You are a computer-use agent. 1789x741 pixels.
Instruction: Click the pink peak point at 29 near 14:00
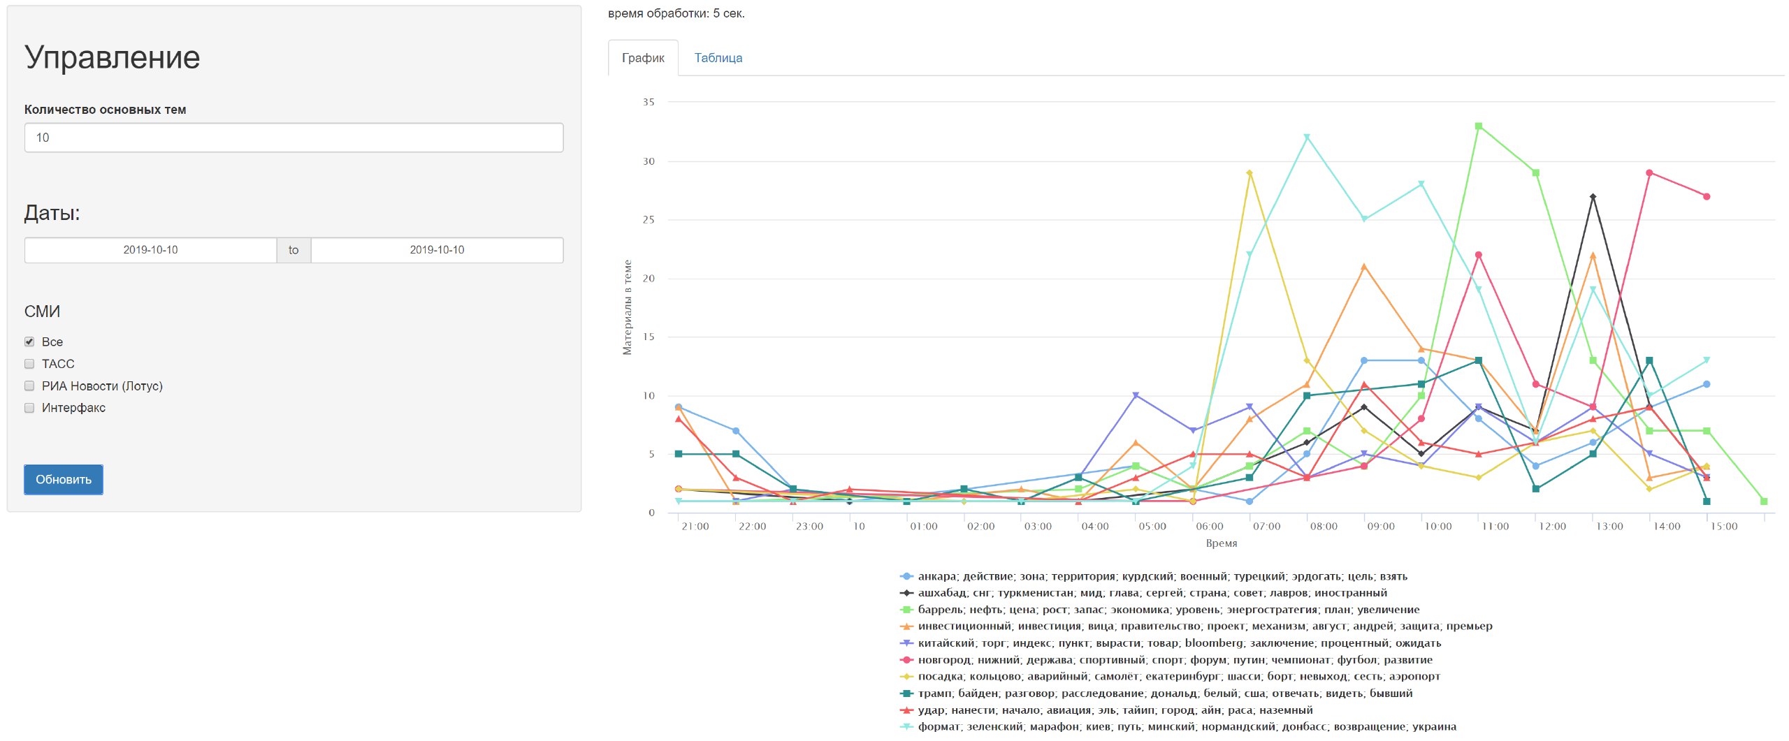tap(1650, 173)
